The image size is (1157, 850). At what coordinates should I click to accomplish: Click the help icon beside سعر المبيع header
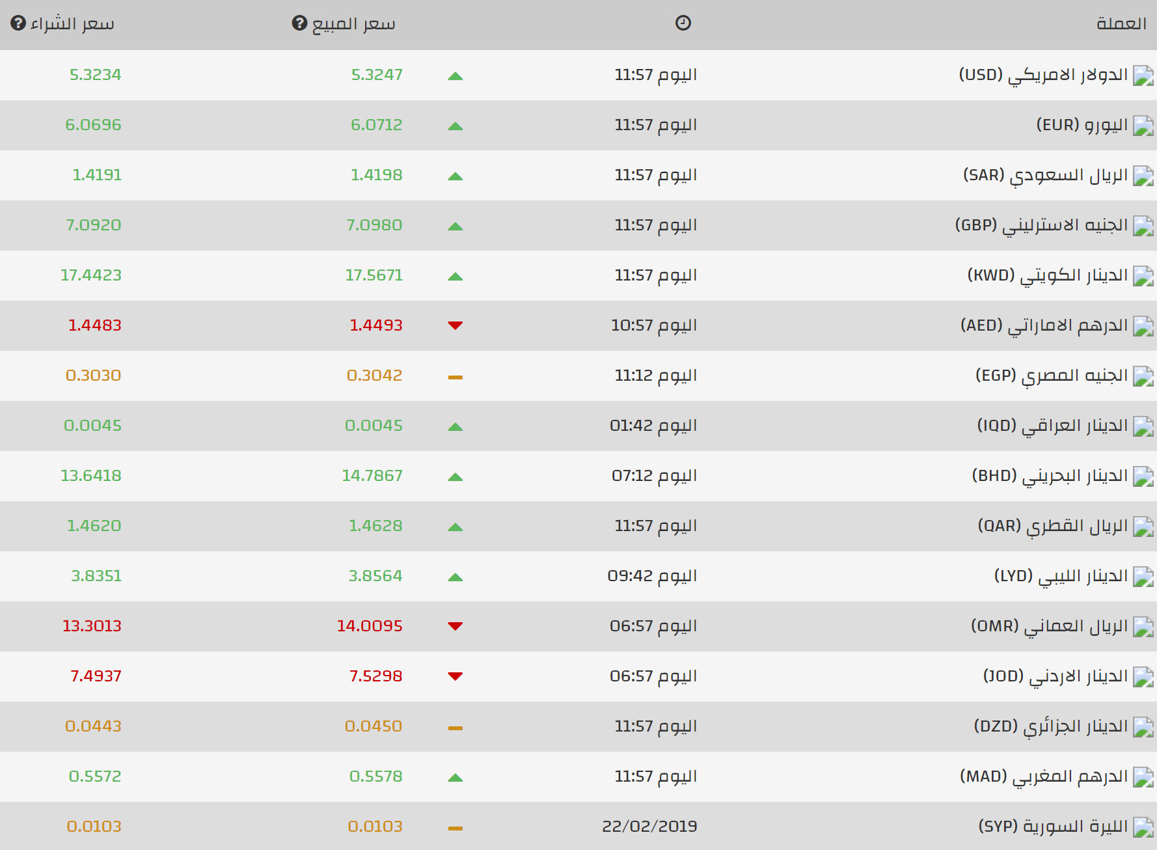[x=299, y=23]
